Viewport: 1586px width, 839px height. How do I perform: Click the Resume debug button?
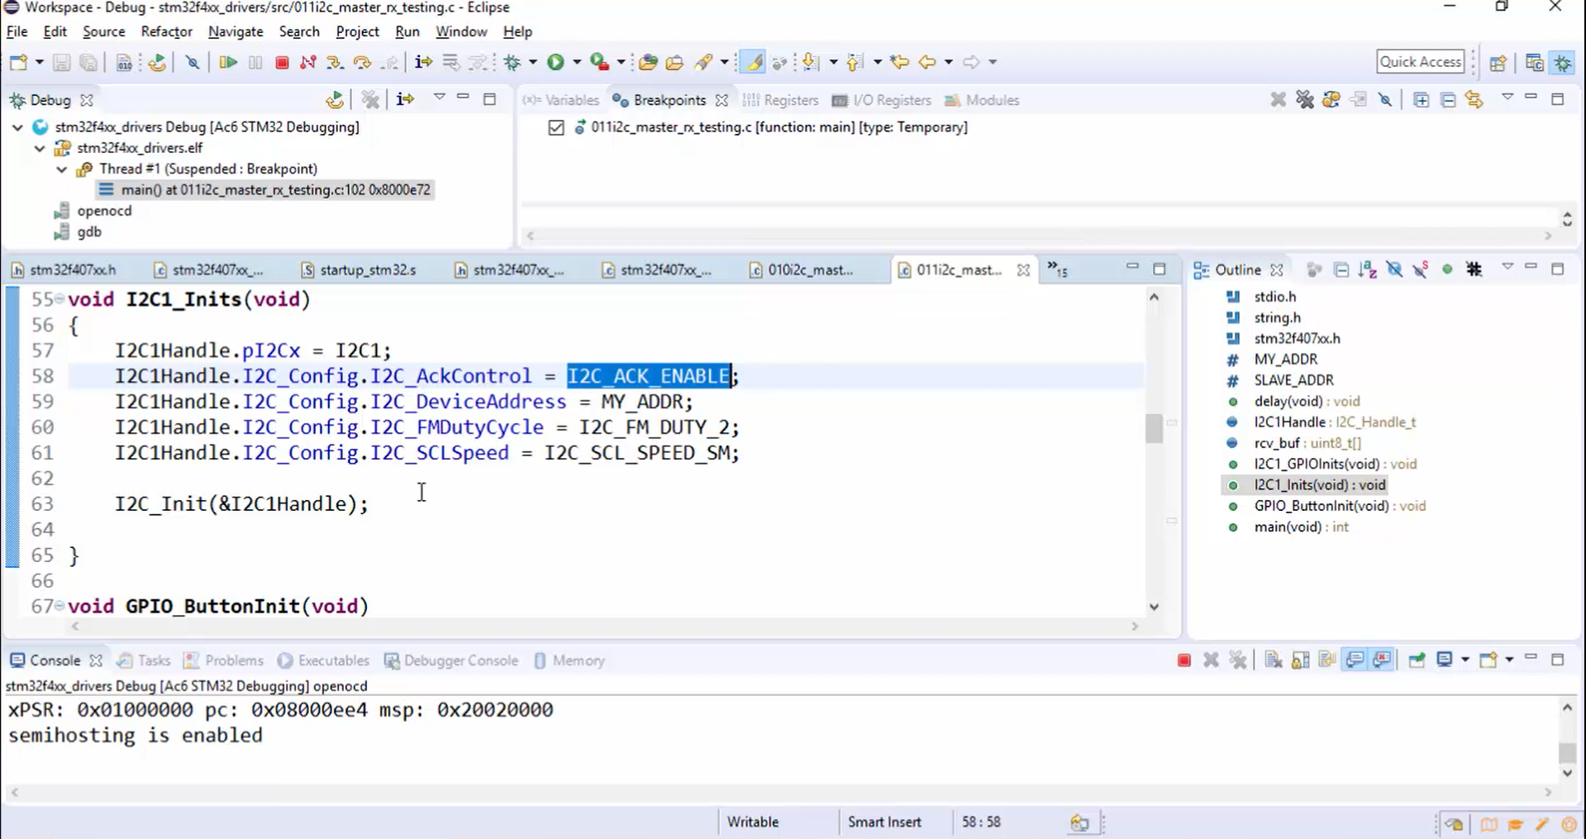[228, 62]
